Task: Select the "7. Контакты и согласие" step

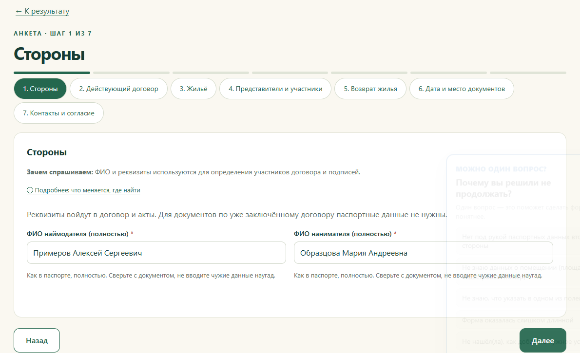Action: [x=58, y=113]
